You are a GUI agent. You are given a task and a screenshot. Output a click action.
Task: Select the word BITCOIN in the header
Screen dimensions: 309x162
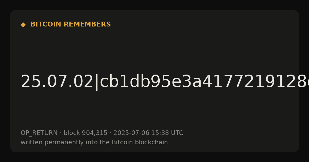pyautogui.click(x=46, y=24)
